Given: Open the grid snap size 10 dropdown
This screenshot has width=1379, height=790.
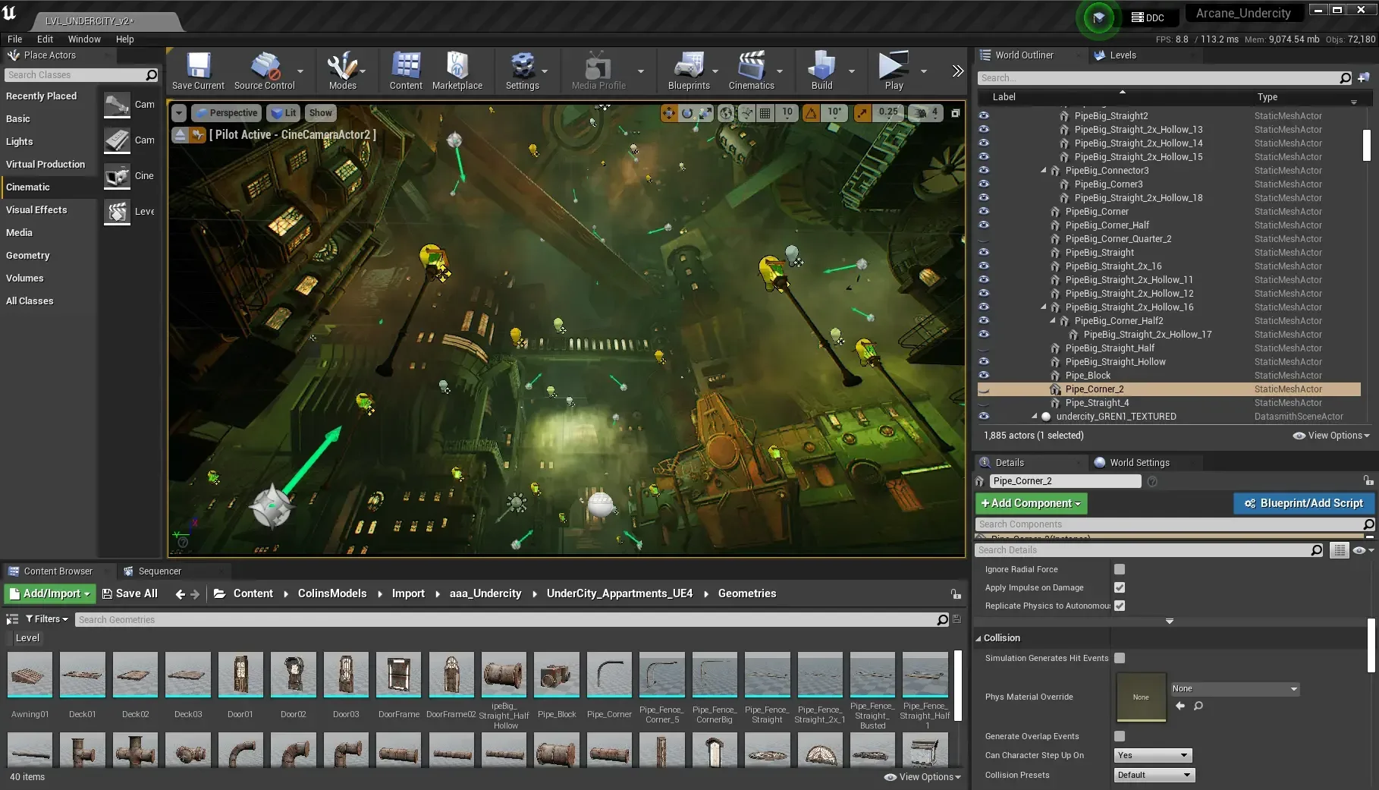Looking at the screenshot, I should click(787, 113).
